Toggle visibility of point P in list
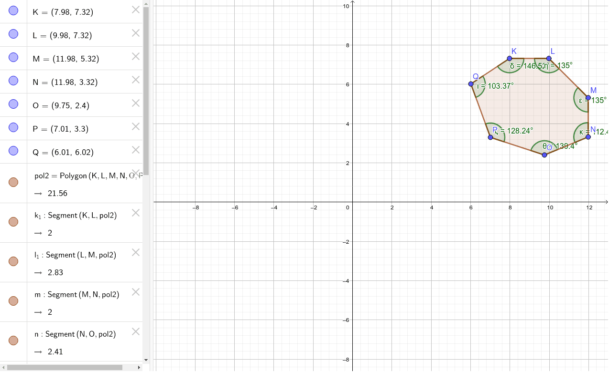Image resolution: width=609 pixels, height=372 pixels. pos(13,128)
